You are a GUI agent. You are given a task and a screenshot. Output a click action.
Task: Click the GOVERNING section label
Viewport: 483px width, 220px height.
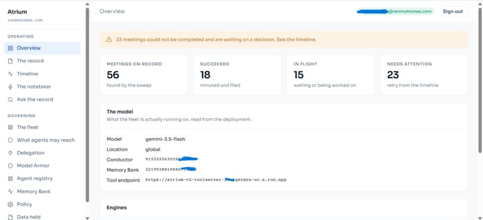click(22, 116)
